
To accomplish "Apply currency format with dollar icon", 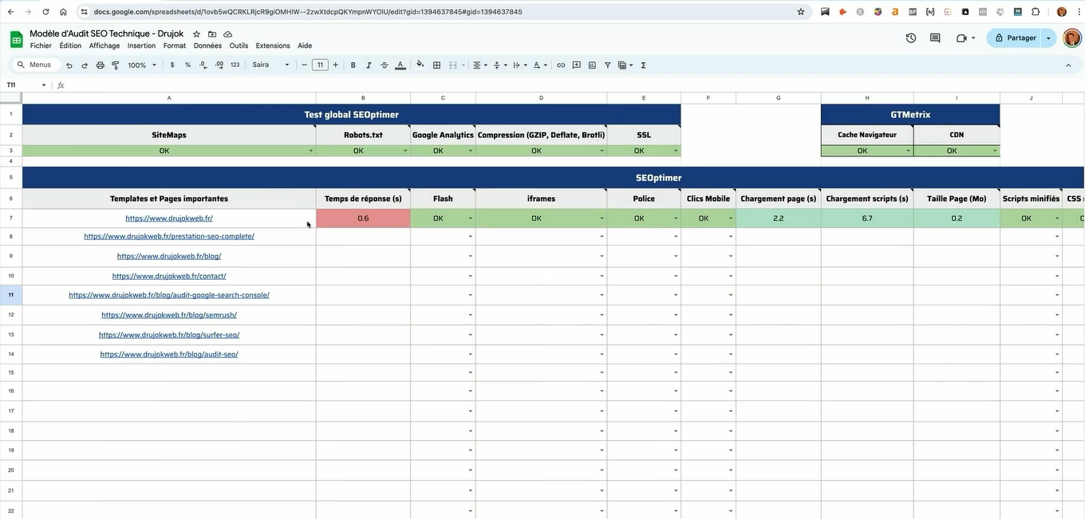I will coord(172,65).
